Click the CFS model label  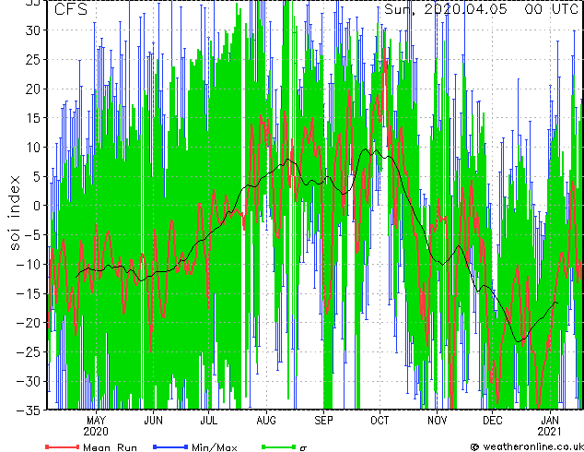point(71,9)
